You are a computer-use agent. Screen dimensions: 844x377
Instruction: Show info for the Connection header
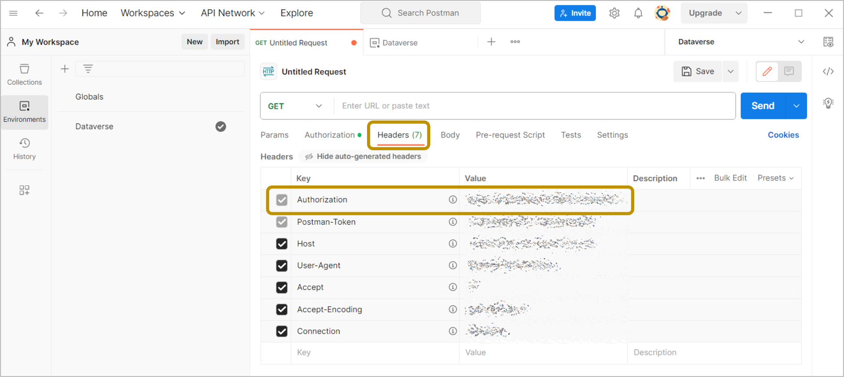coord(453,331)
